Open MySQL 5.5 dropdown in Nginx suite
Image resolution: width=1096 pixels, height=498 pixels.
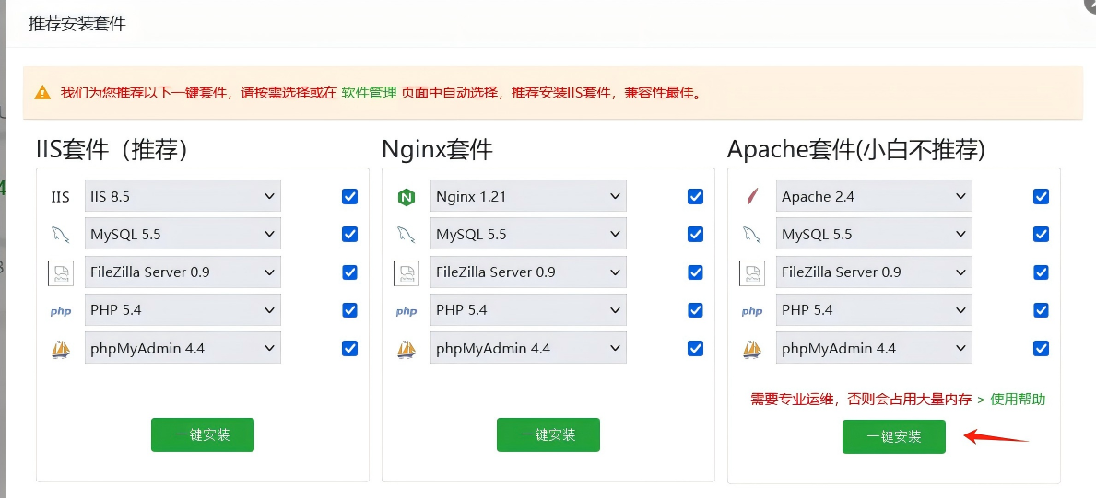coord(528,234)
